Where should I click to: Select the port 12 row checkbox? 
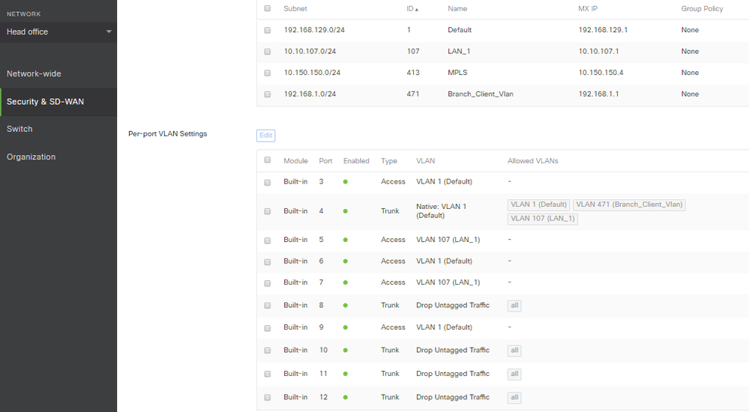pyautogui.click(x=268, y=397)
